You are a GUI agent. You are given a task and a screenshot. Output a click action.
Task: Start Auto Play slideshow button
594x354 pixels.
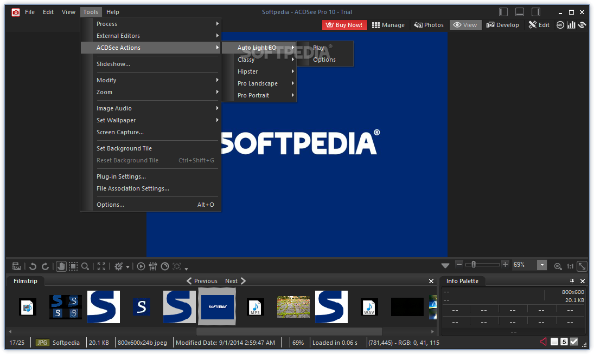[x=141, y=266]
